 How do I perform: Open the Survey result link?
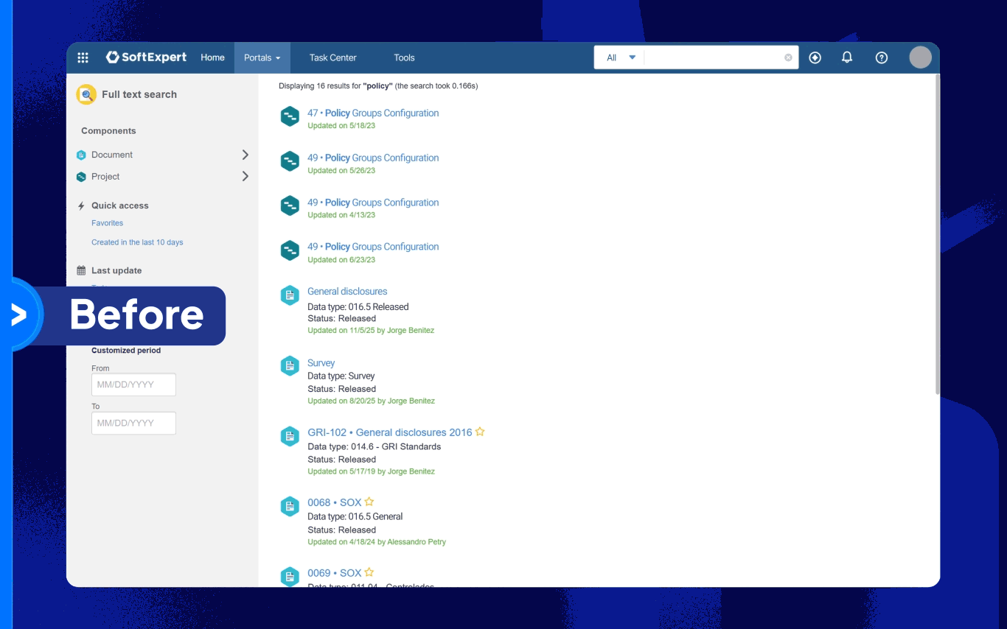point(321,363)
